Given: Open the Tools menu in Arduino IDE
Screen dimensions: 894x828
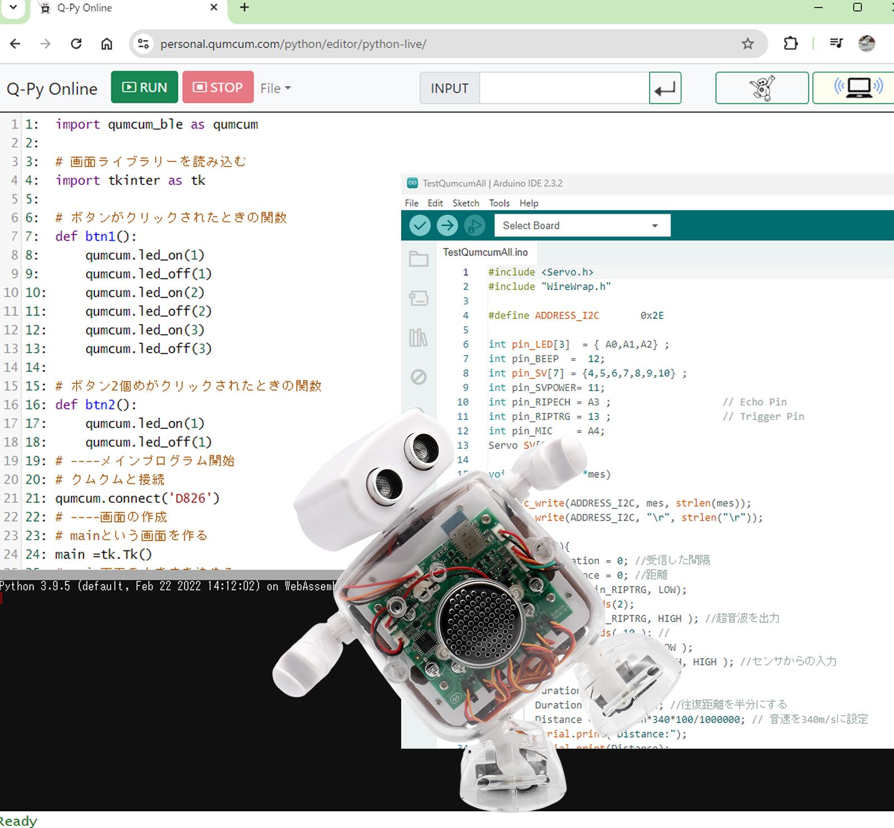Looking at the screenshot, I should [500, 203].
